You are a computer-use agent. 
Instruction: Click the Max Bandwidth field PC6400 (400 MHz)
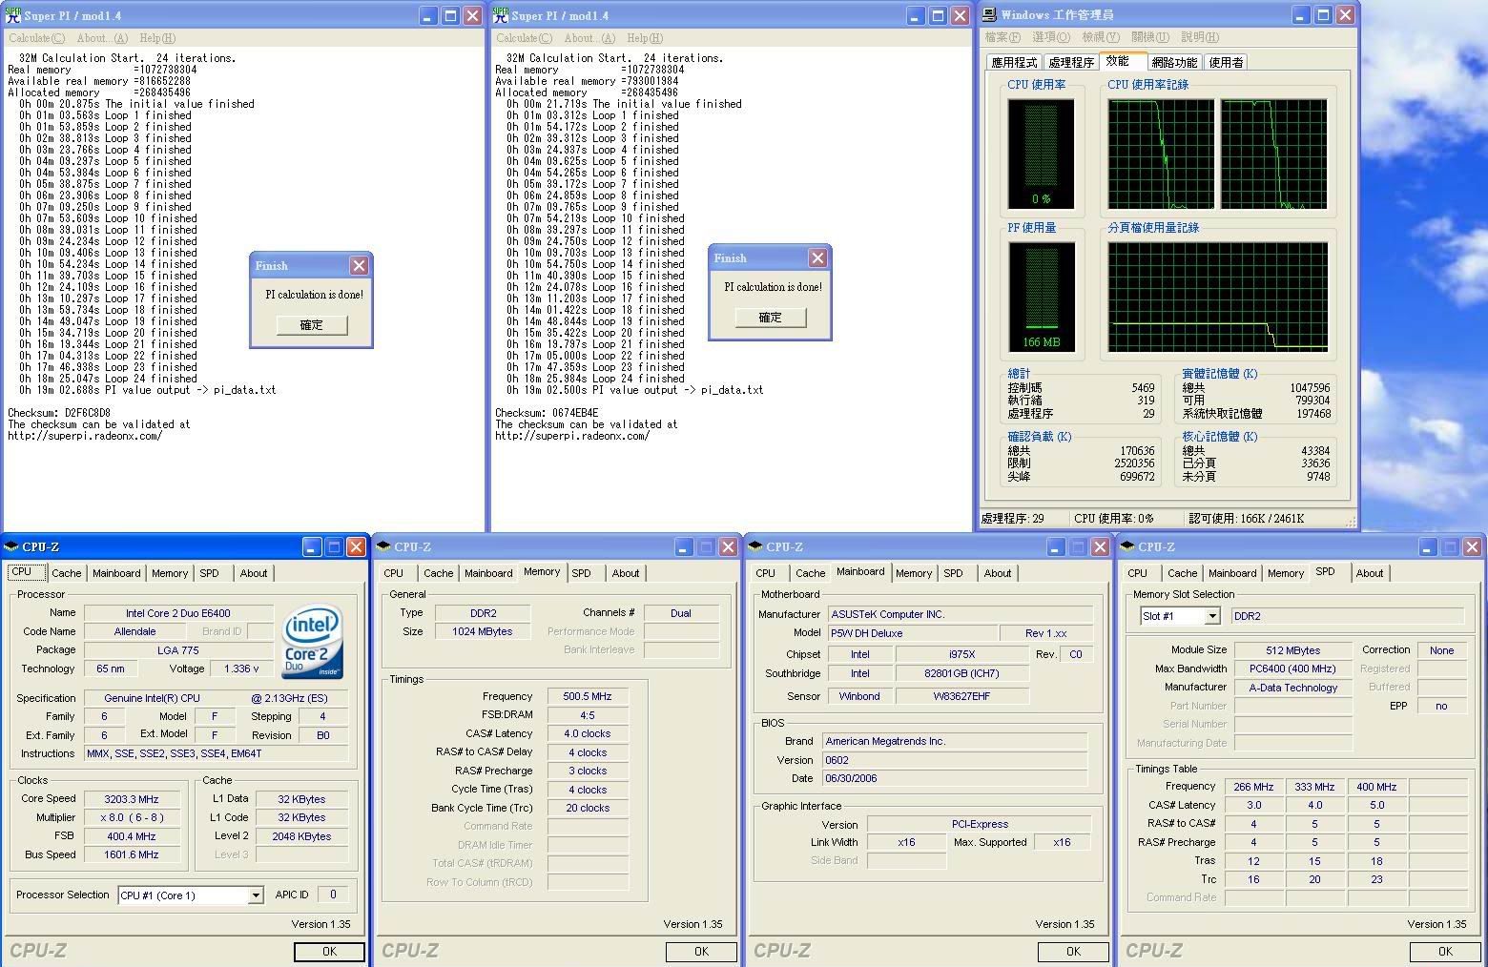click(x=1293, y=669)
